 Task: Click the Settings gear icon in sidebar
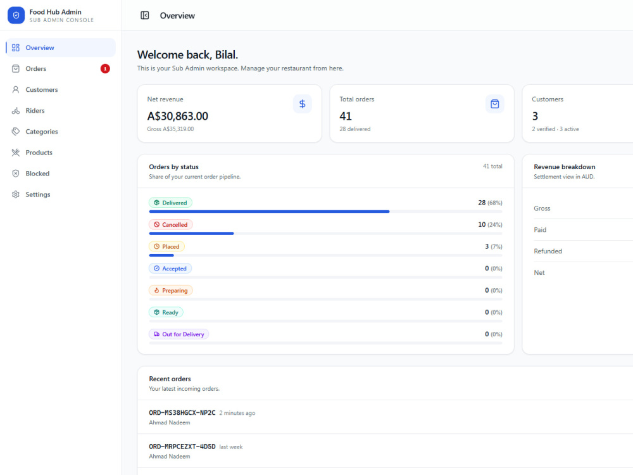click(x=16, y=194)
